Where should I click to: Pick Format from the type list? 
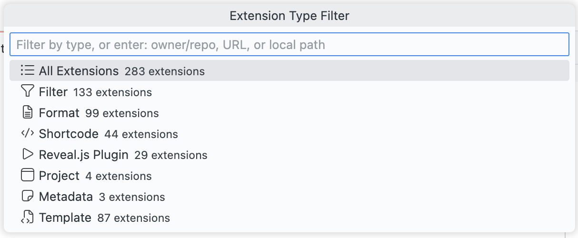(x=59, y=113)
